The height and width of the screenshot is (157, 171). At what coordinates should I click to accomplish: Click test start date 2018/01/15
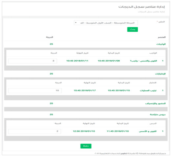click(119, 90)
